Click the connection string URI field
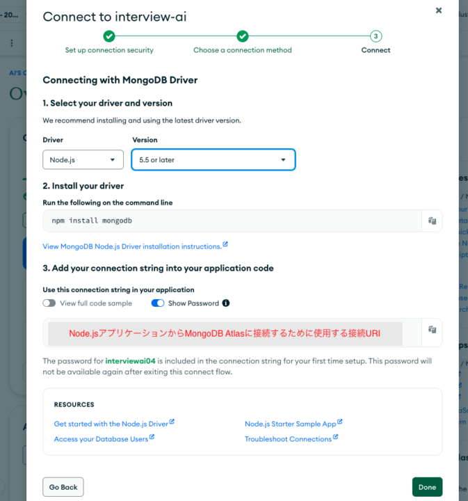Image resolution: width=468 pixels, height=501 pixels. pos(232,333)
